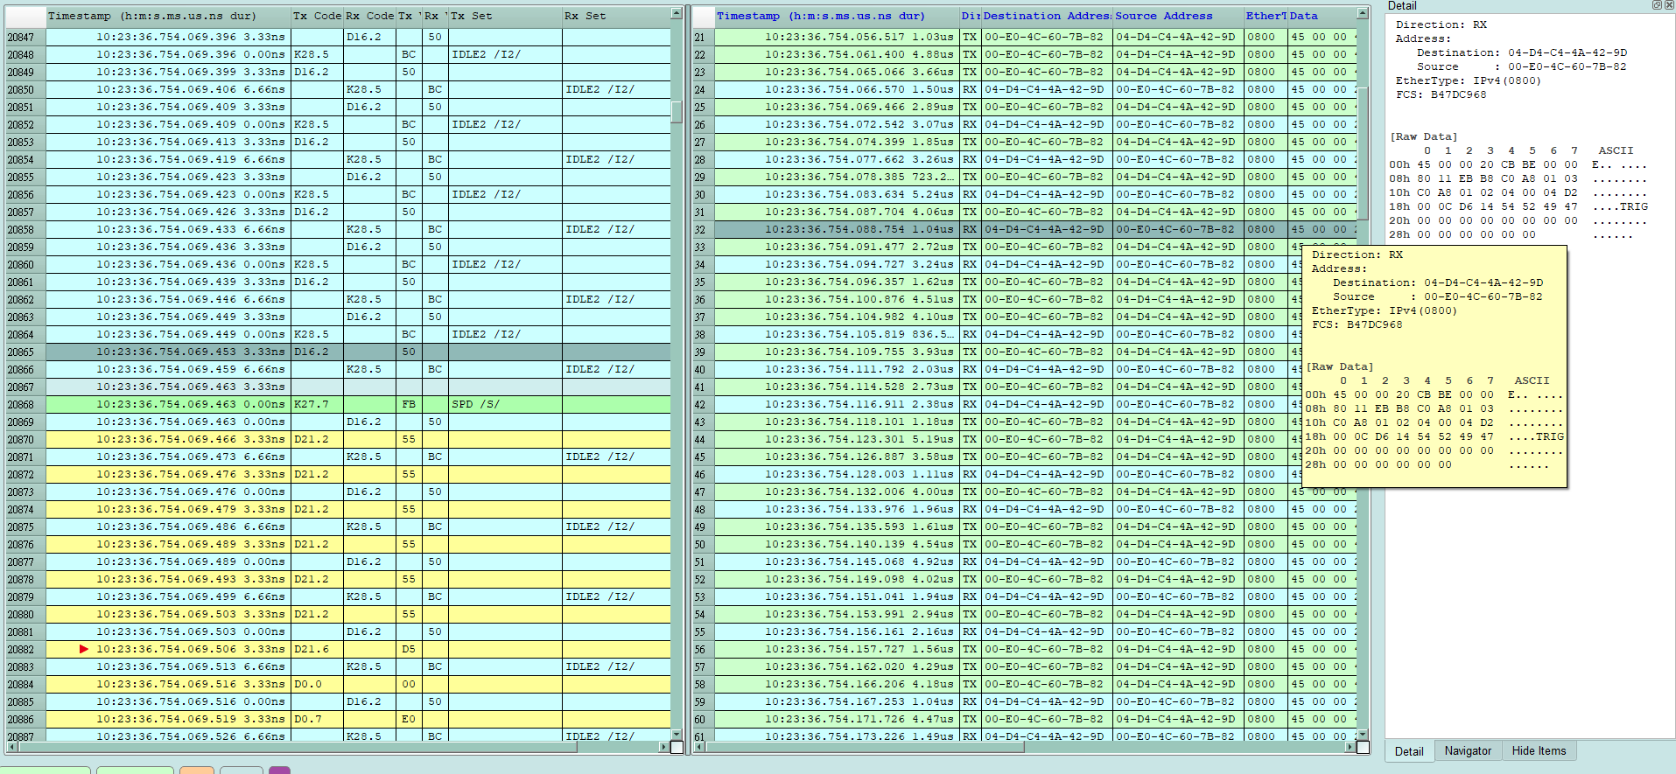1676x774 pixels.
Task: Select the D0.7 code cell
Action: click(317, 719)
